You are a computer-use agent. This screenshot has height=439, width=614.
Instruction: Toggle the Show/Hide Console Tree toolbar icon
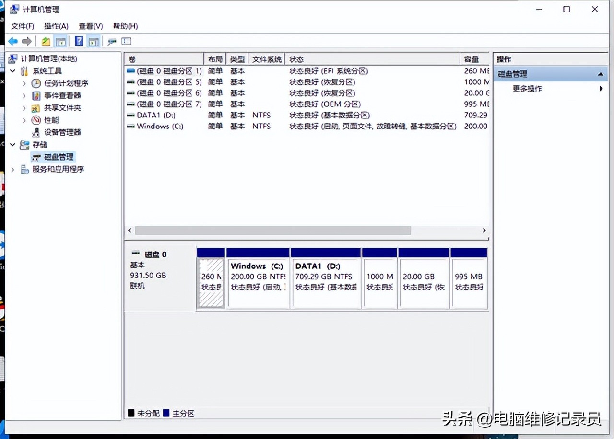pos(60,42)
